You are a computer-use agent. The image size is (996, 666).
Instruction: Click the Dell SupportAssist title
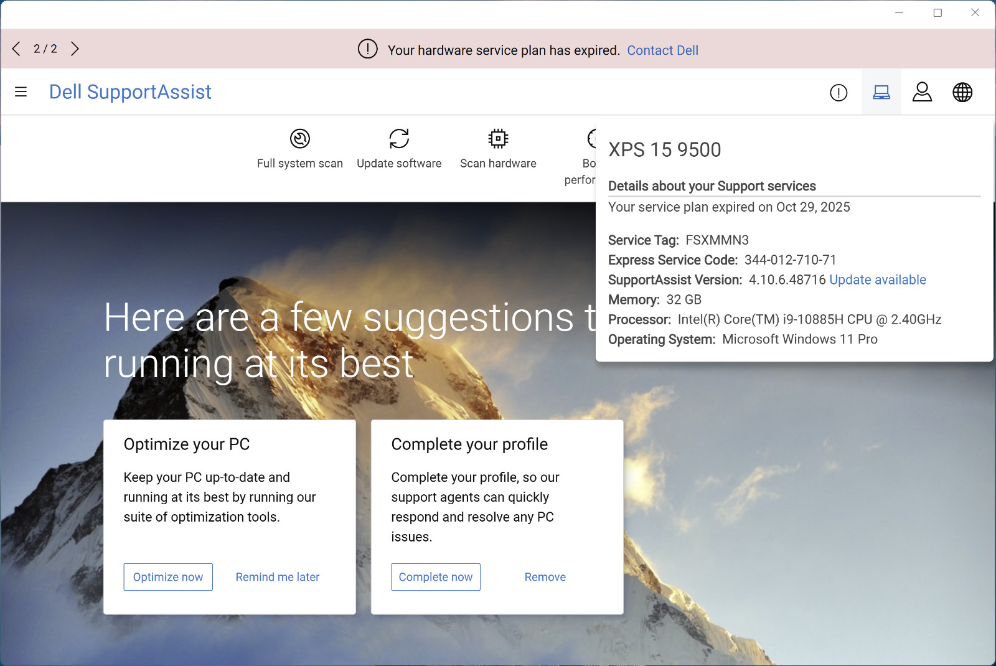pyautogui.click(x=130, y=92)
